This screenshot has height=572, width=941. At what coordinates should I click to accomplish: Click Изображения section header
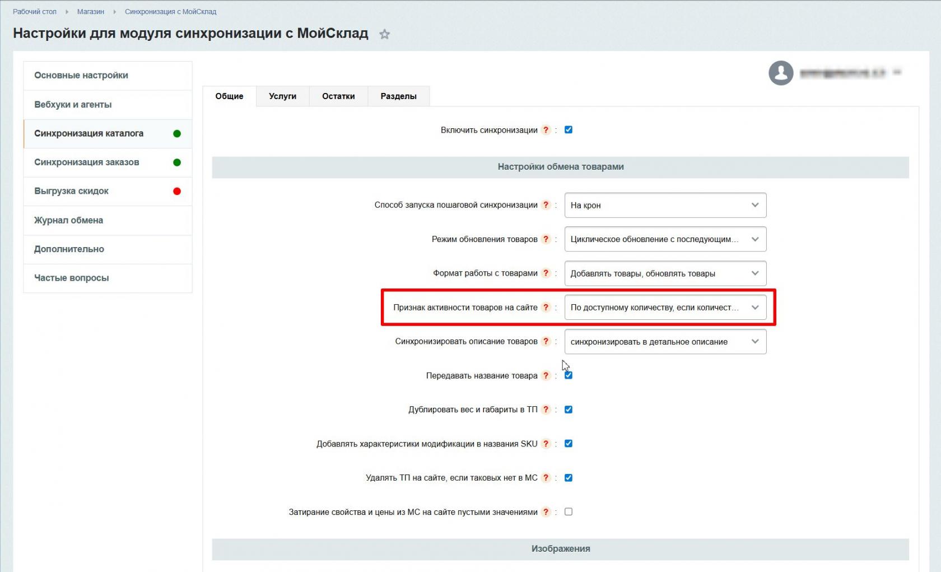[x=560, y=549]
